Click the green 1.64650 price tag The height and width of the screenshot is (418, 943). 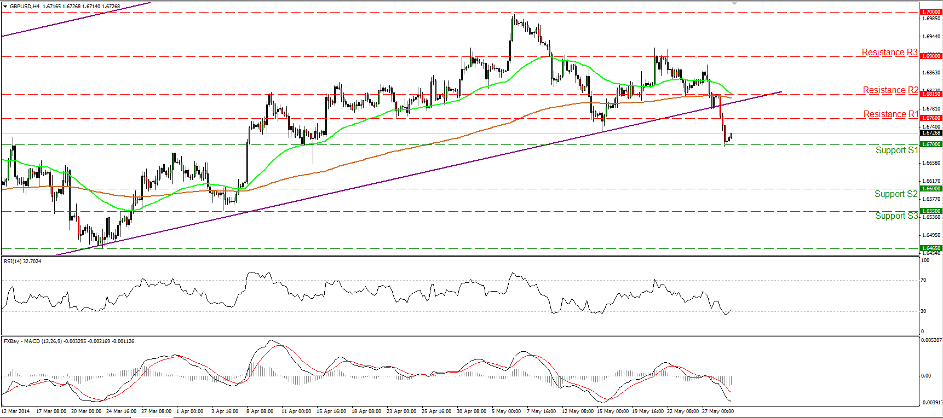pyautogui.click(x=931, y=248)
